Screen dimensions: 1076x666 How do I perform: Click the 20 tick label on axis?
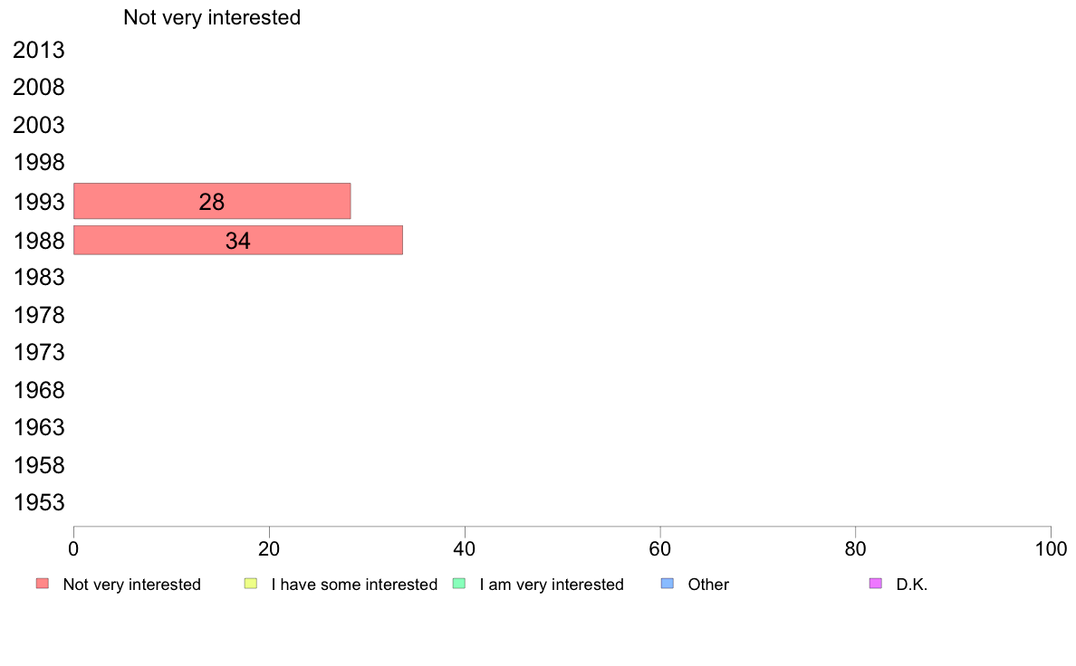(269, 548)
